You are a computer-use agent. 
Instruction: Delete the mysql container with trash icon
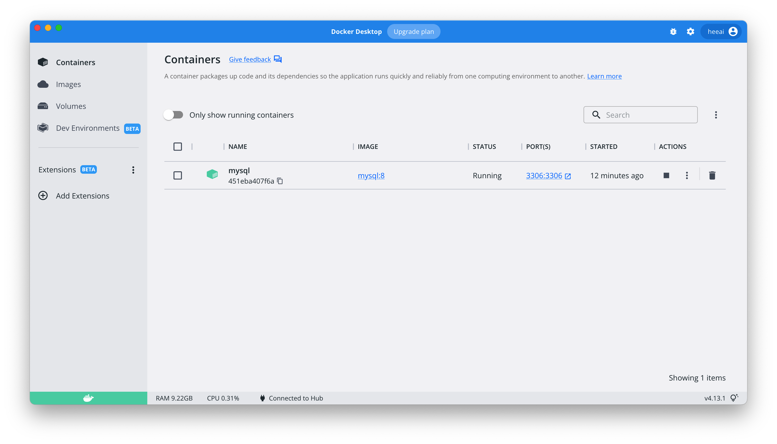[x=712, y=175]
